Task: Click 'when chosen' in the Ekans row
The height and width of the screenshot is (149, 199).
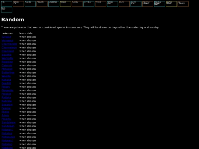Action: (28, 112)
